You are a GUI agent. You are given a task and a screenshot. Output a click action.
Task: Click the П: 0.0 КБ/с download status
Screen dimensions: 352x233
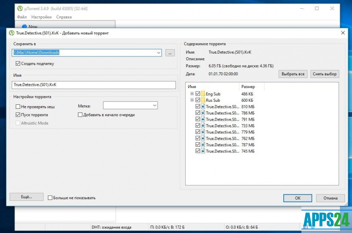tap(167, 227)
